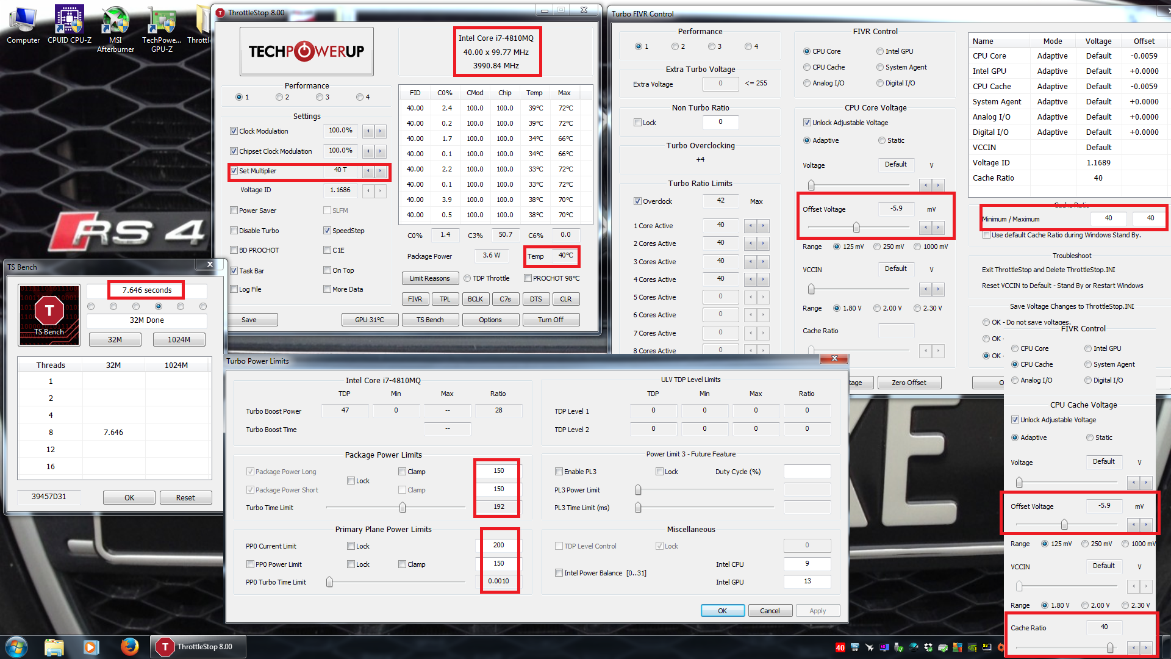The width and height of the screenshot is (1171, 659).
Task: Toggle Overclock checkbox in Turbo Ratio Limits
Action: [x=637, y=201]
